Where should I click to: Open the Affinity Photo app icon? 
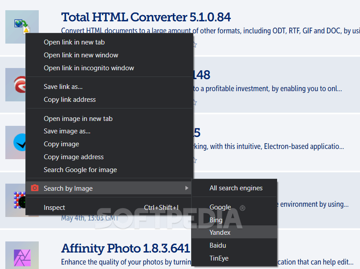tap(22, 255)
